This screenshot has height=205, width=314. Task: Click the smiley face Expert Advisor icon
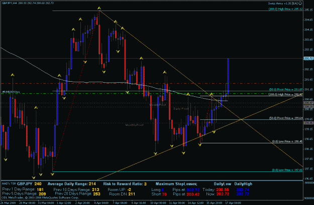[x=300, y=3]
